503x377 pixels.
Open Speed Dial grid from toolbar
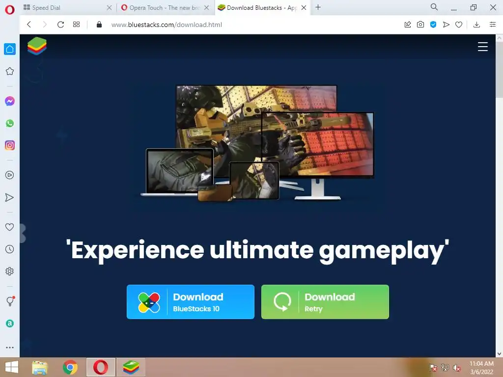76,25
